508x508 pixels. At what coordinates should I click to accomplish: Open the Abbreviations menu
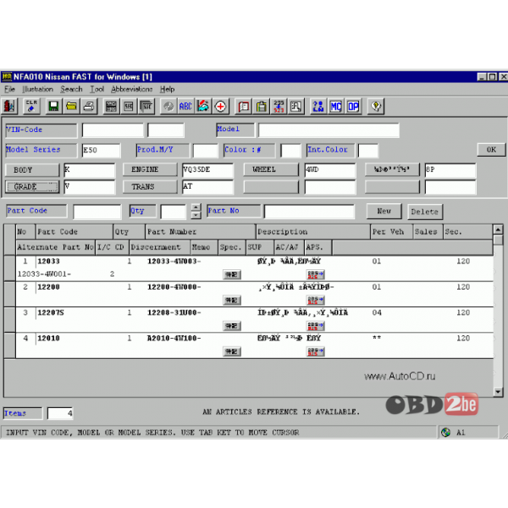tap(131, 89)
